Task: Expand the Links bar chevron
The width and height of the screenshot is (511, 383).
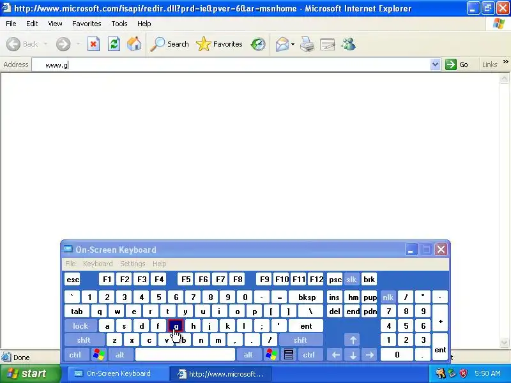Action: click(505, 61)
